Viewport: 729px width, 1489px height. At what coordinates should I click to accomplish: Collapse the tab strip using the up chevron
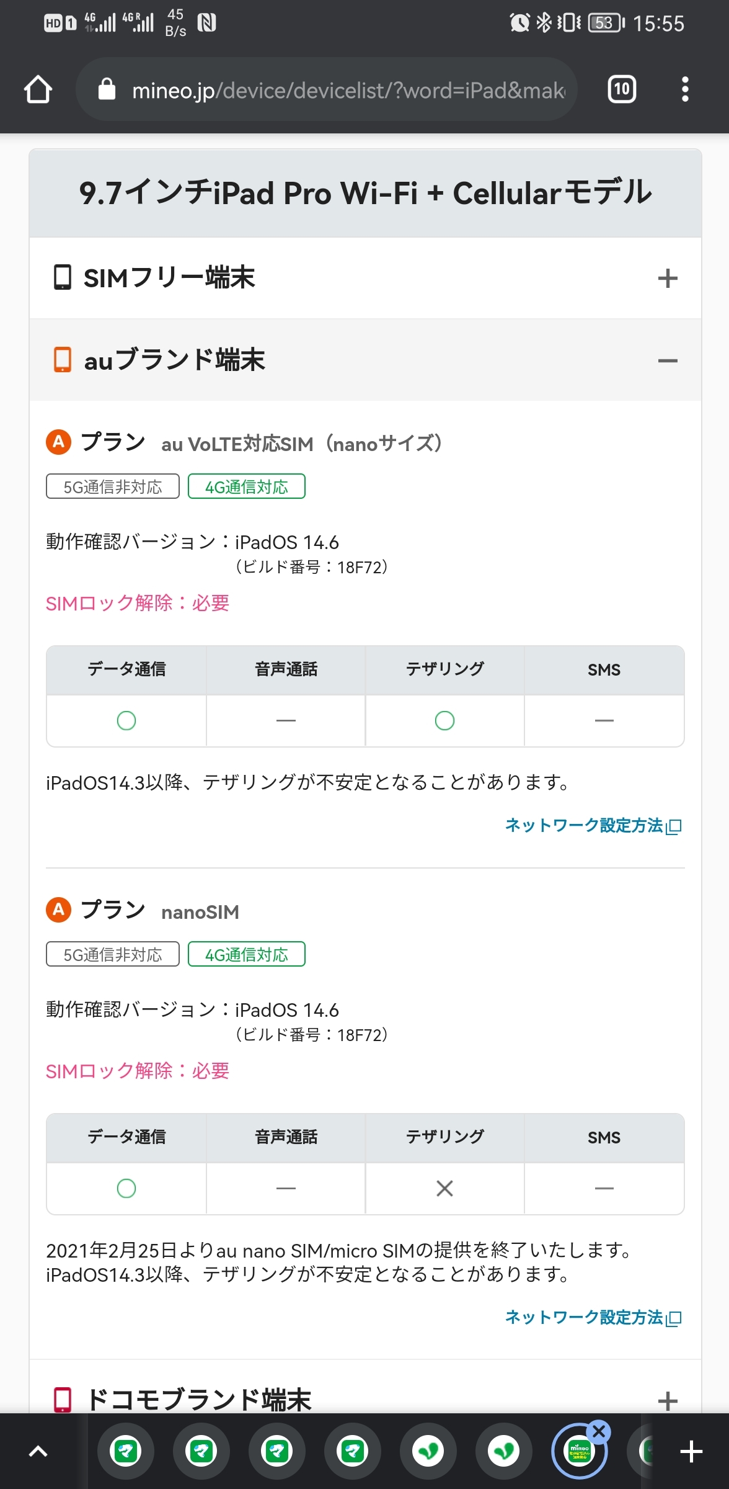click(x=38, y=1452)
